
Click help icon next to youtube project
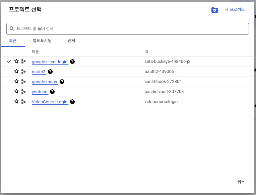click(x=52, y=92)
